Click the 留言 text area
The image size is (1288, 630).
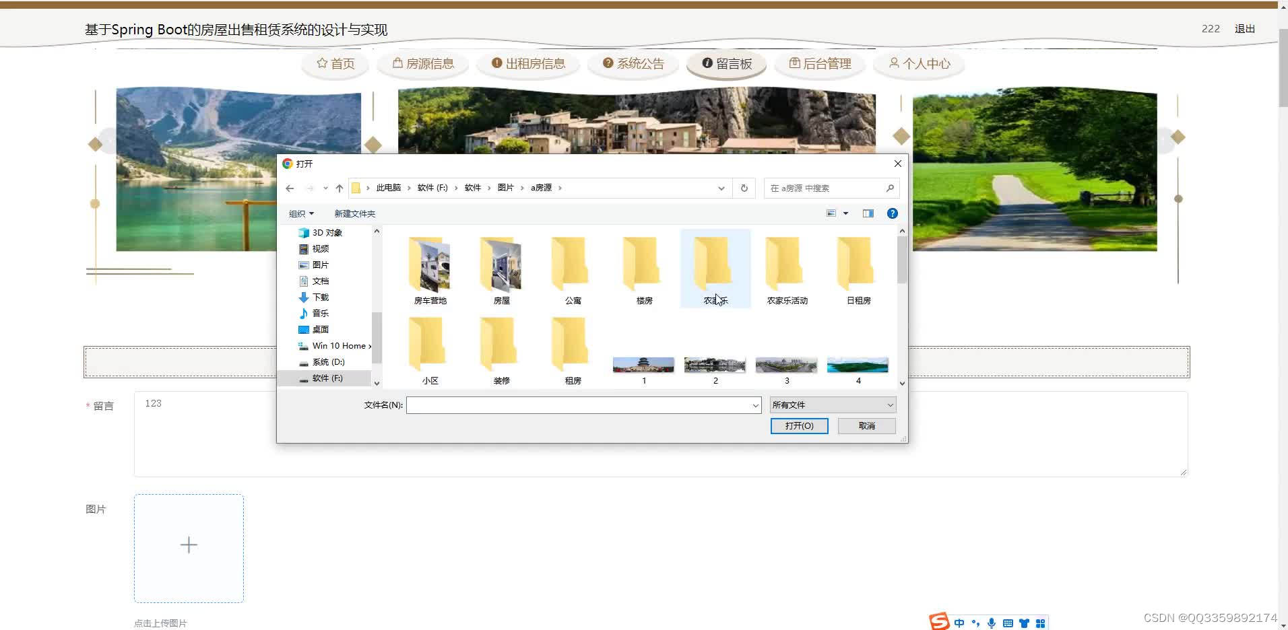click(661, 433)
